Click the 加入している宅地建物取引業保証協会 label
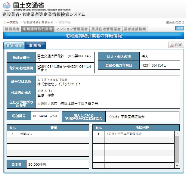Viewport: 186px width, 175px height. coord(84,117)
